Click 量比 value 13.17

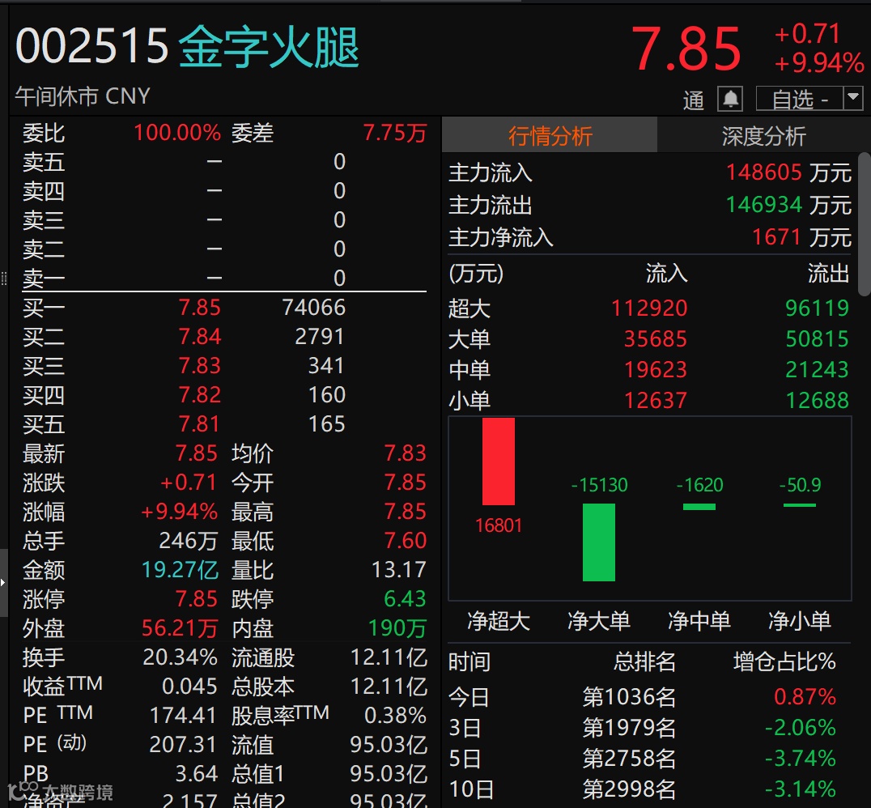coord(398,570)
